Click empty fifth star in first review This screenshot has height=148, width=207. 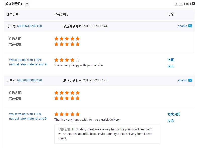[78, 60]
